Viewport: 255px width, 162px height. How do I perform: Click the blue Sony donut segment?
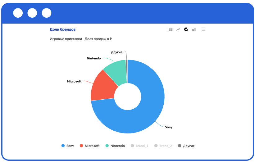[x=146, y=110]
